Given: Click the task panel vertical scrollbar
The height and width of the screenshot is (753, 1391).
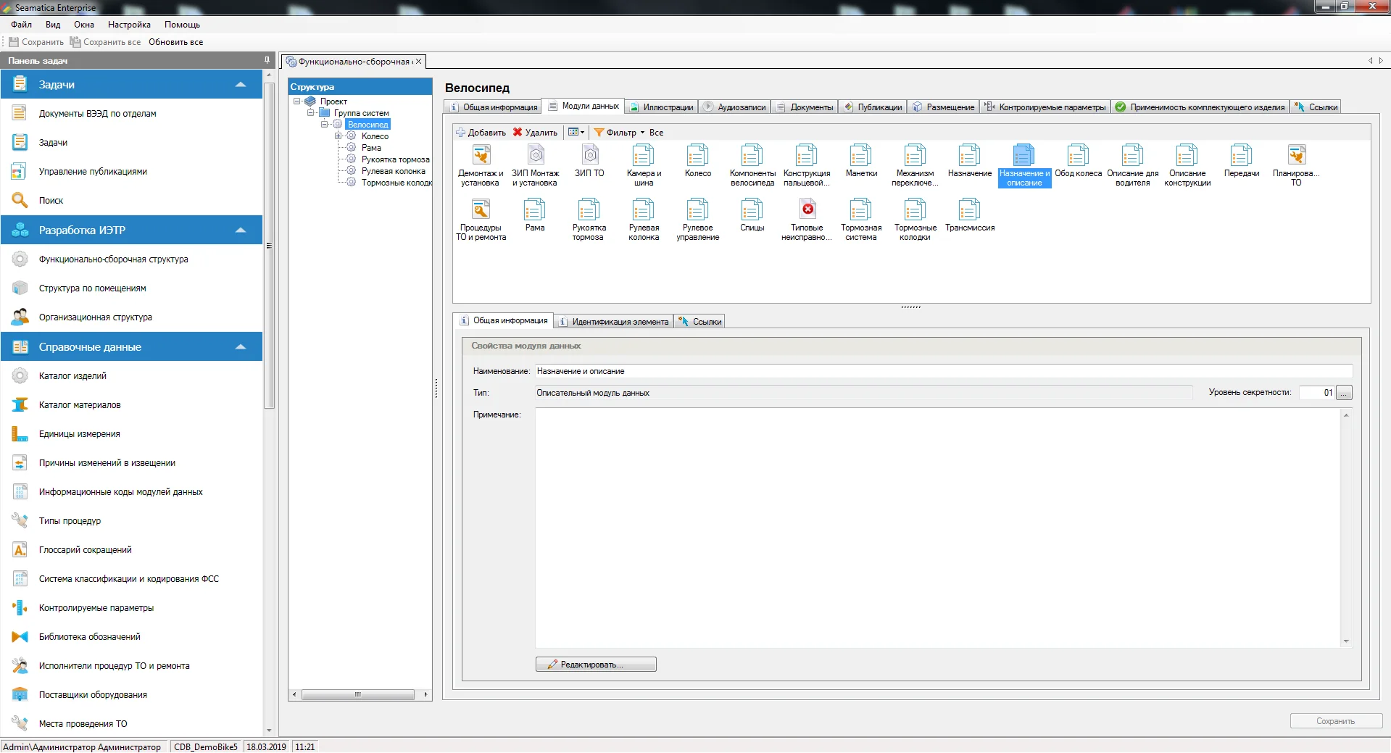Looking at the screenshot, I should pos(269,246).
